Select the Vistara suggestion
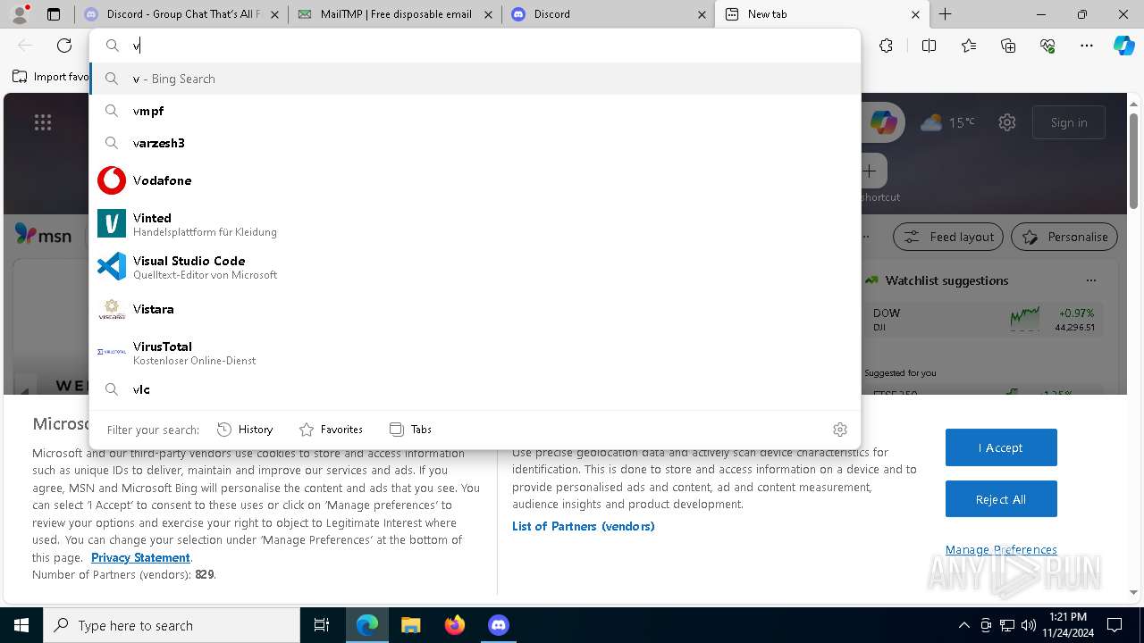Image resolution: width=1144 pixels, height=643 pixels. (475, 309)
